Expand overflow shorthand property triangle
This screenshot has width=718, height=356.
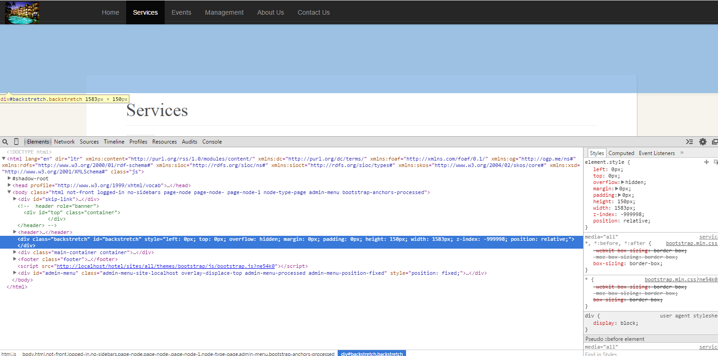[623, 182]
